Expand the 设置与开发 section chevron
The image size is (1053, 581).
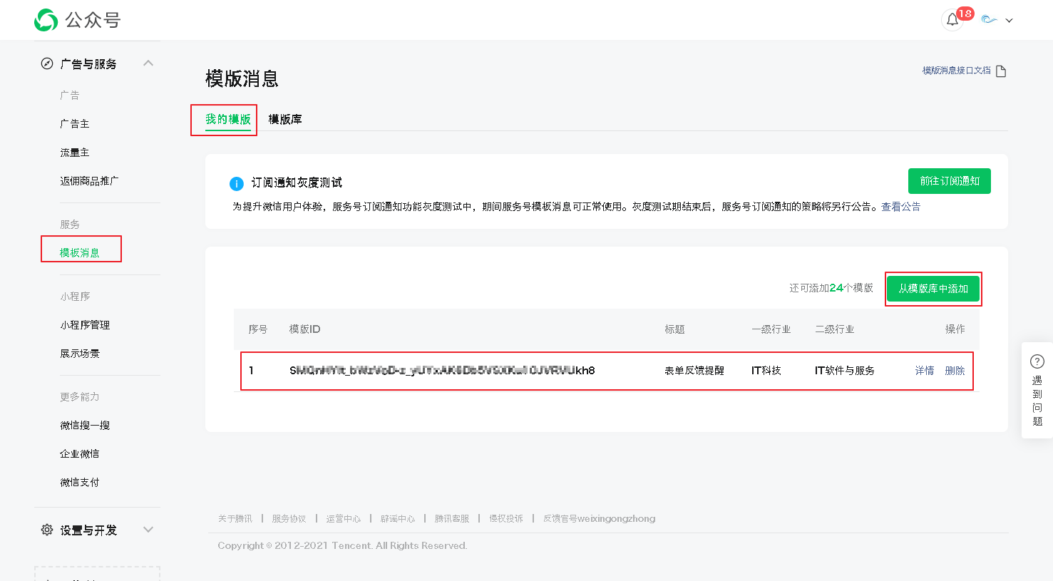click(x=148, y=530)
